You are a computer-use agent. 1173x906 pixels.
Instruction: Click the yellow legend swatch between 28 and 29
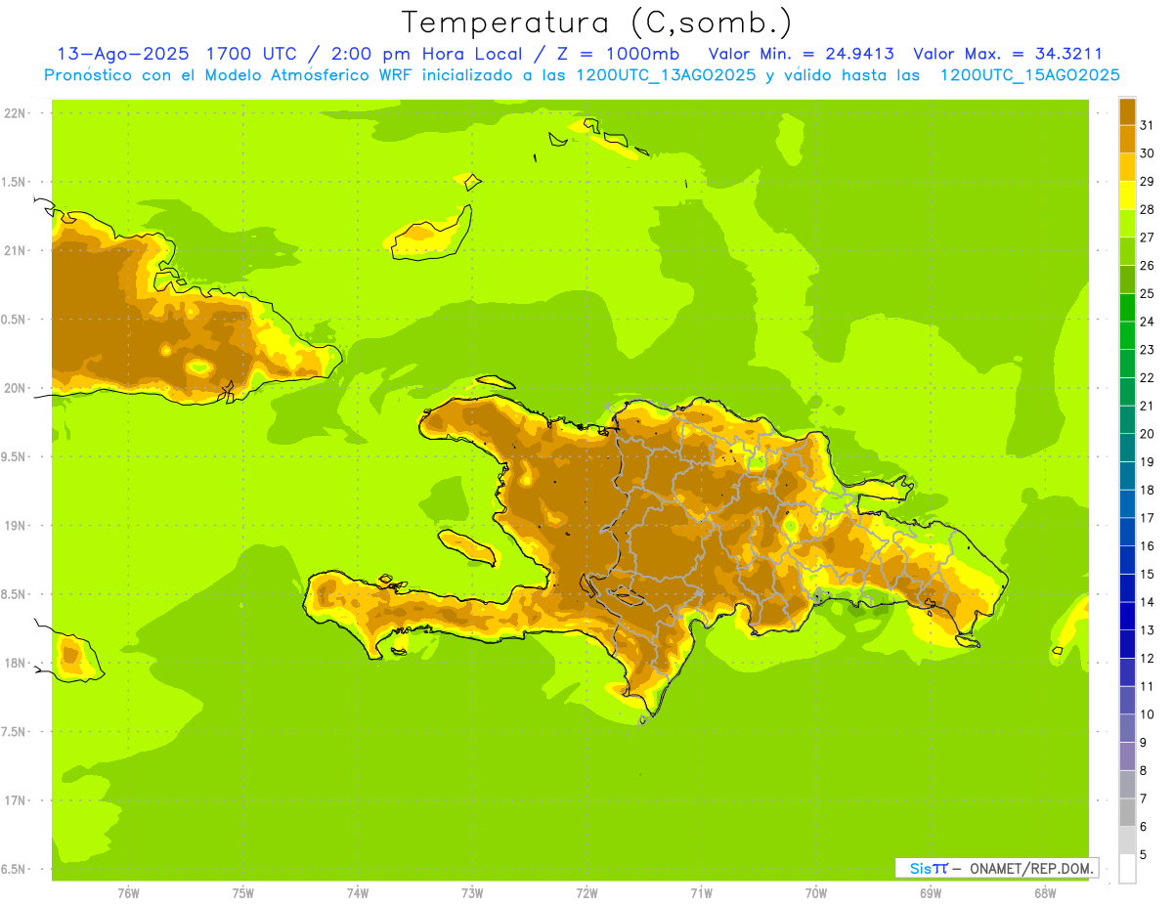click(1127, 195)
